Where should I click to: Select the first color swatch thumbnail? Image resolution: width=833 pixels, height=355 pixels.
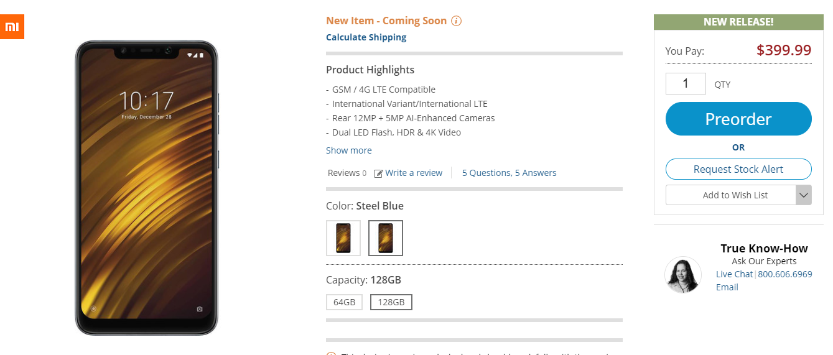pos(343,238)
